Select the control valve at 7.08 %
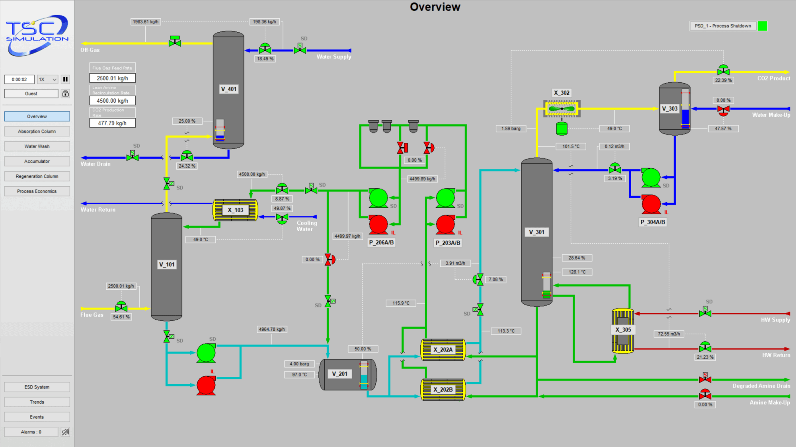The image size is (796, 447). click(479, 279)
